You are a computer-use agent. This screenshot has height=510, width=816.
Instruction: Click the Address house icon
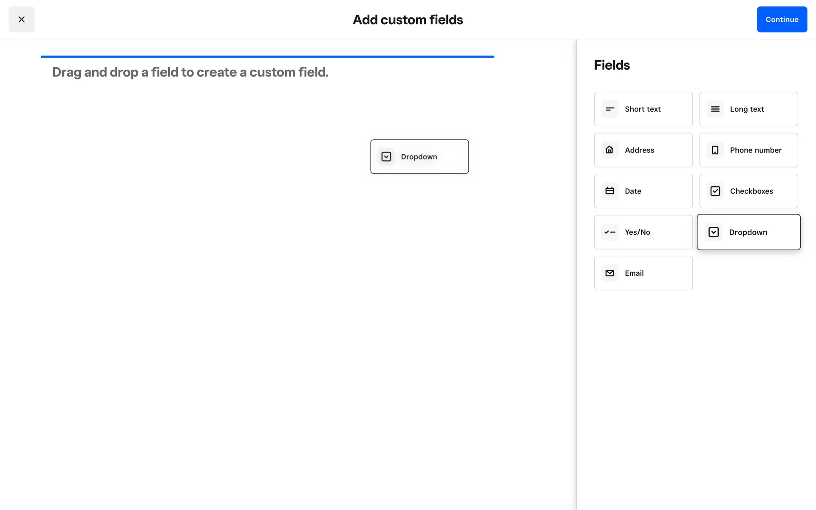610,150
